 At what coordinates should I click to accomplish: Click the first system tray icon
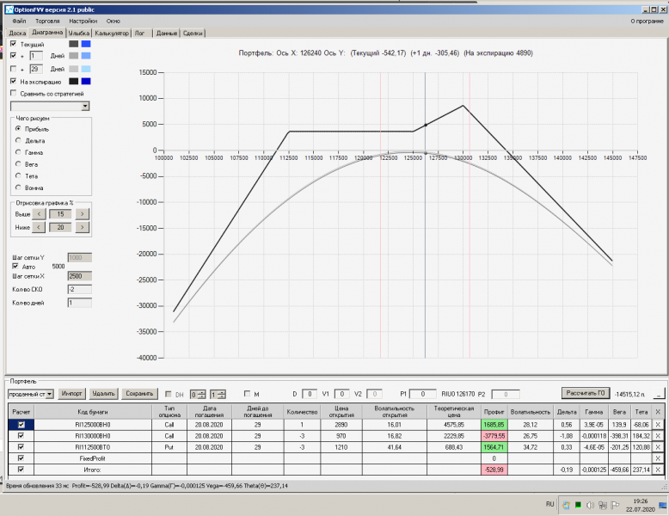click(x=566, y=506)
